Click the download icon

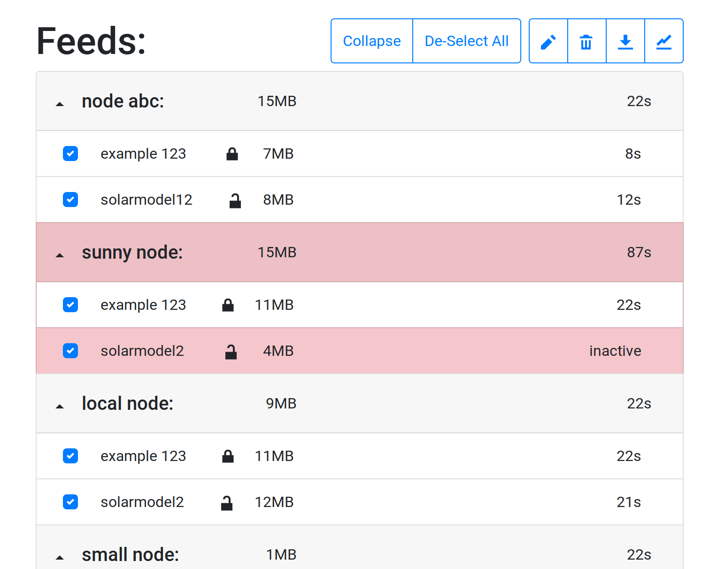click(x=625, y=41)
